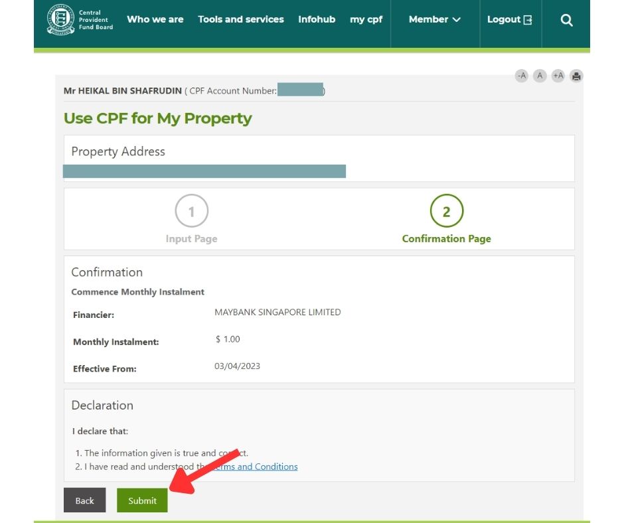The height and width of the screenshot is (523, 624).
Task: Click the Back button
Action: (x=84, y=500)
